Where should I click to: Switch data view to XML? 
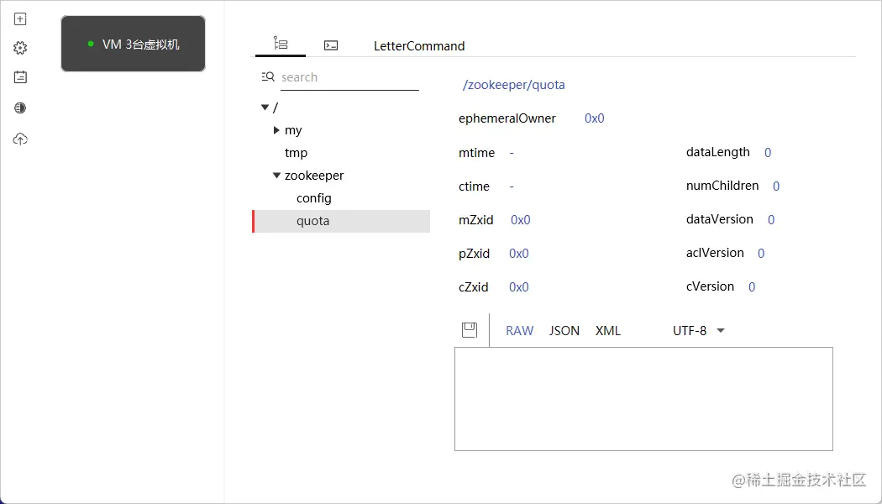(x=608, y=331)
